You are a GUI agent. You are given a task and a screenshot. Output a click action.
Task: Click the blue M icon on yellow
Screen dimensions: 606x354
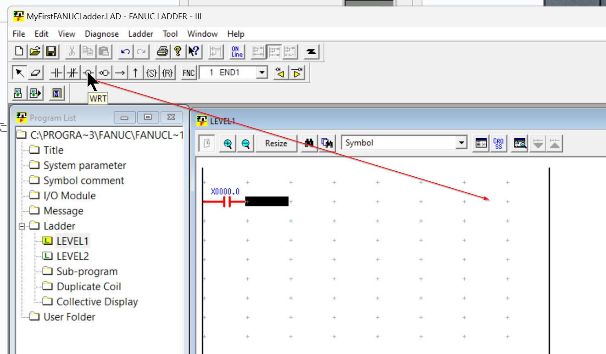point(56,94)
